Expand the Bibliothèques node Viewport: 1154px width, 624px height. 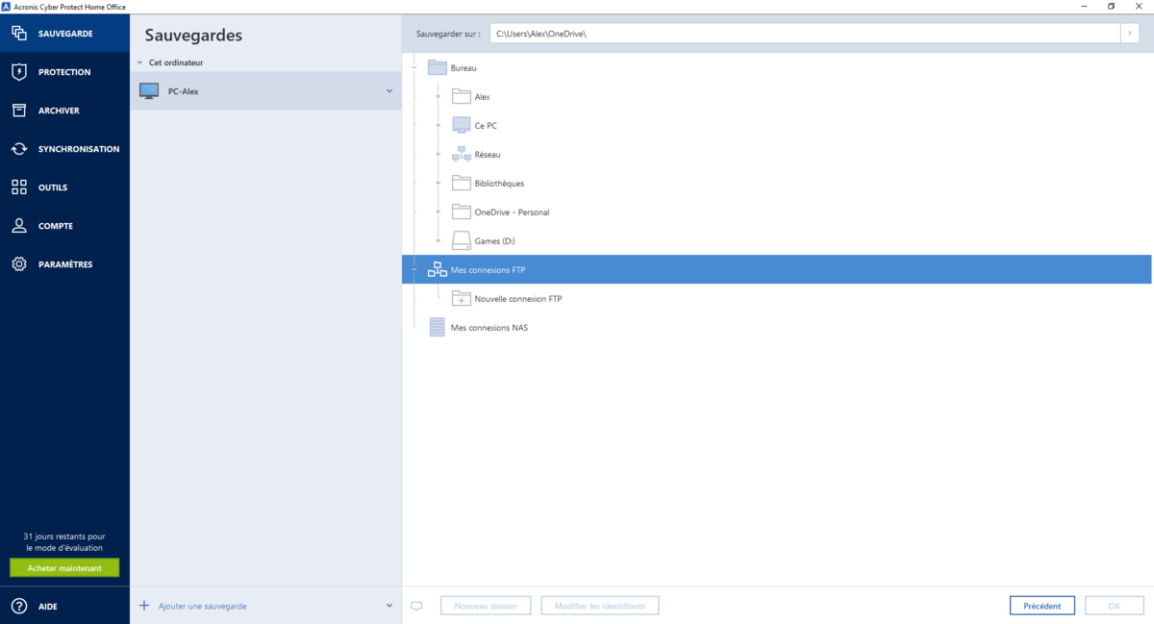439,183
